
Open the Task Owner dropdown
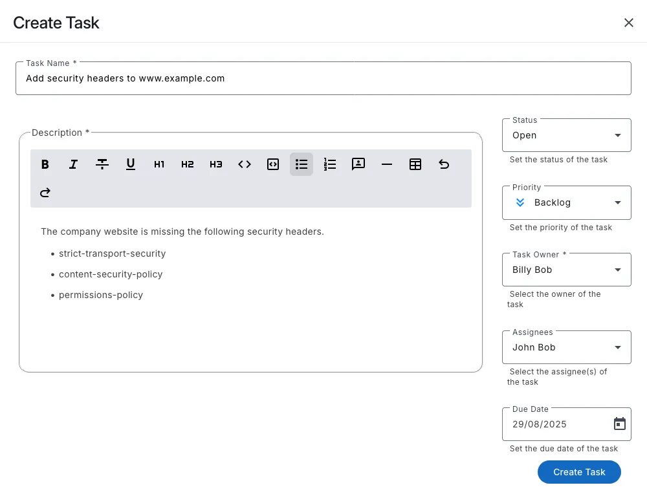[x=566, y=270]
